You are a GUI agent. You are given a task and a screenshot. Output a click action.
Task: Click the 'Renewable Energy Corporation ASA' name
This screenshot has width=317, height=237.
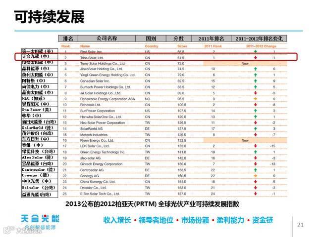coord(107,99)
